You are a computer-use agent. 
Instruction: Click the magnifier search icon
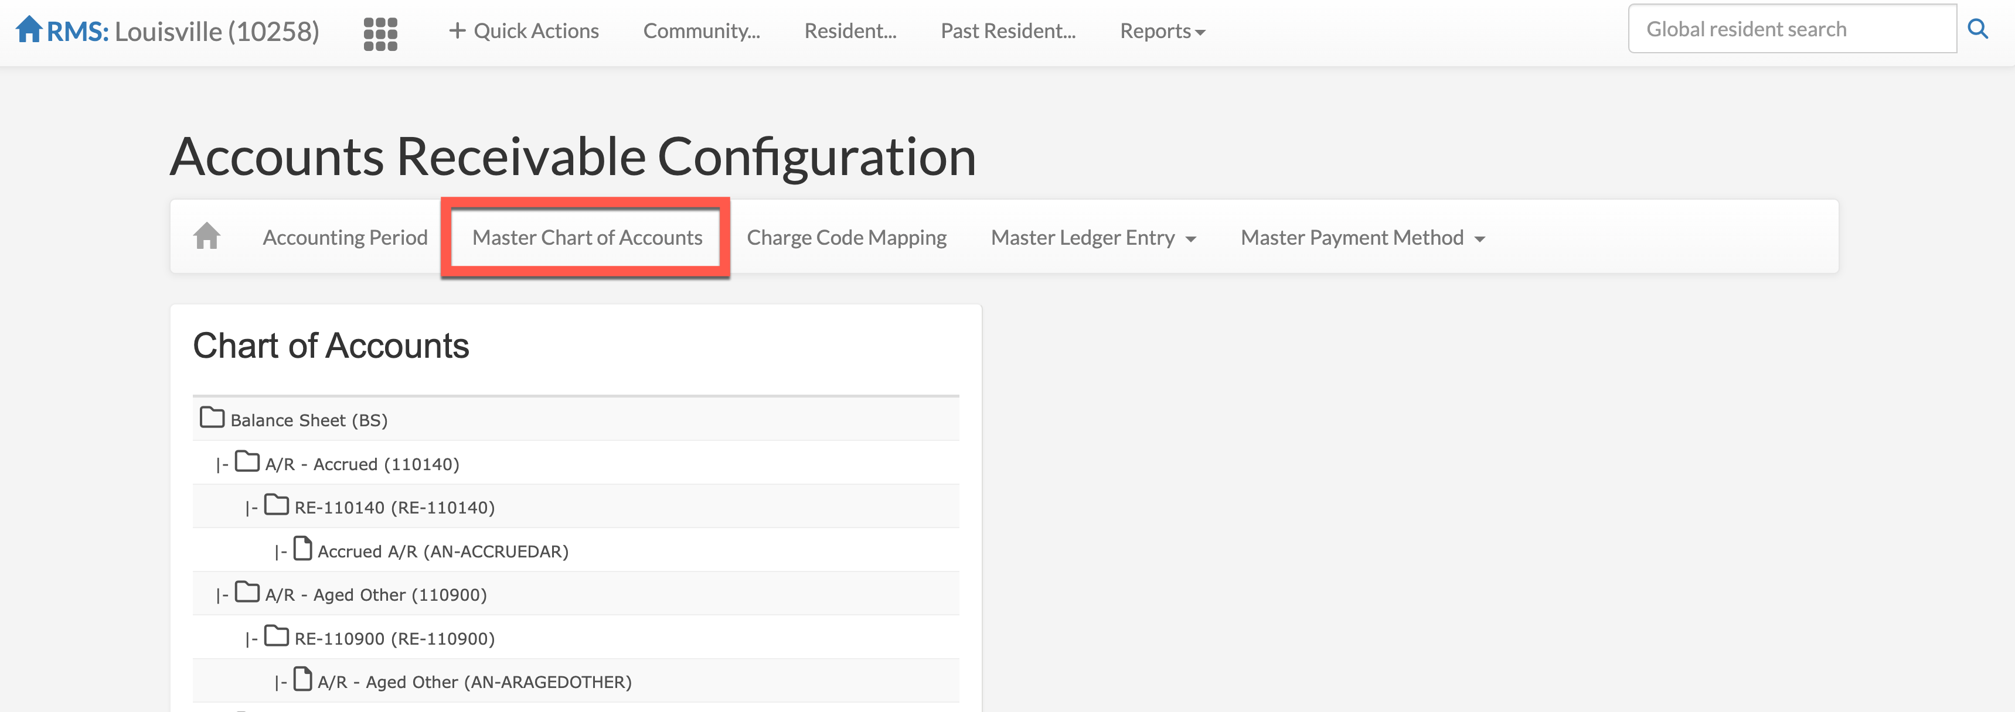tap(1977, 30)
